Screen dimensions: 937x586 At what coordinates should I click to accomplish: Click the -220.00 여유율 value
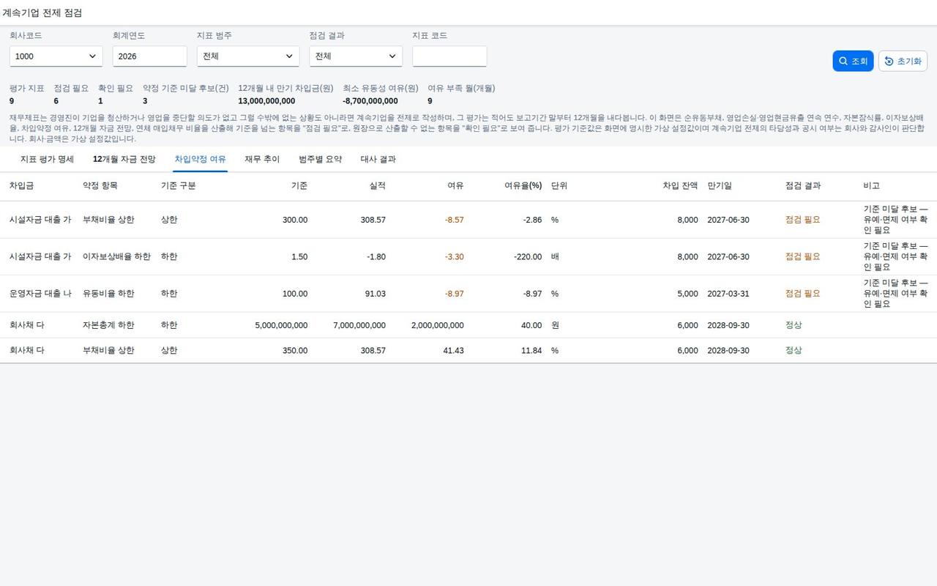[528, 257]
